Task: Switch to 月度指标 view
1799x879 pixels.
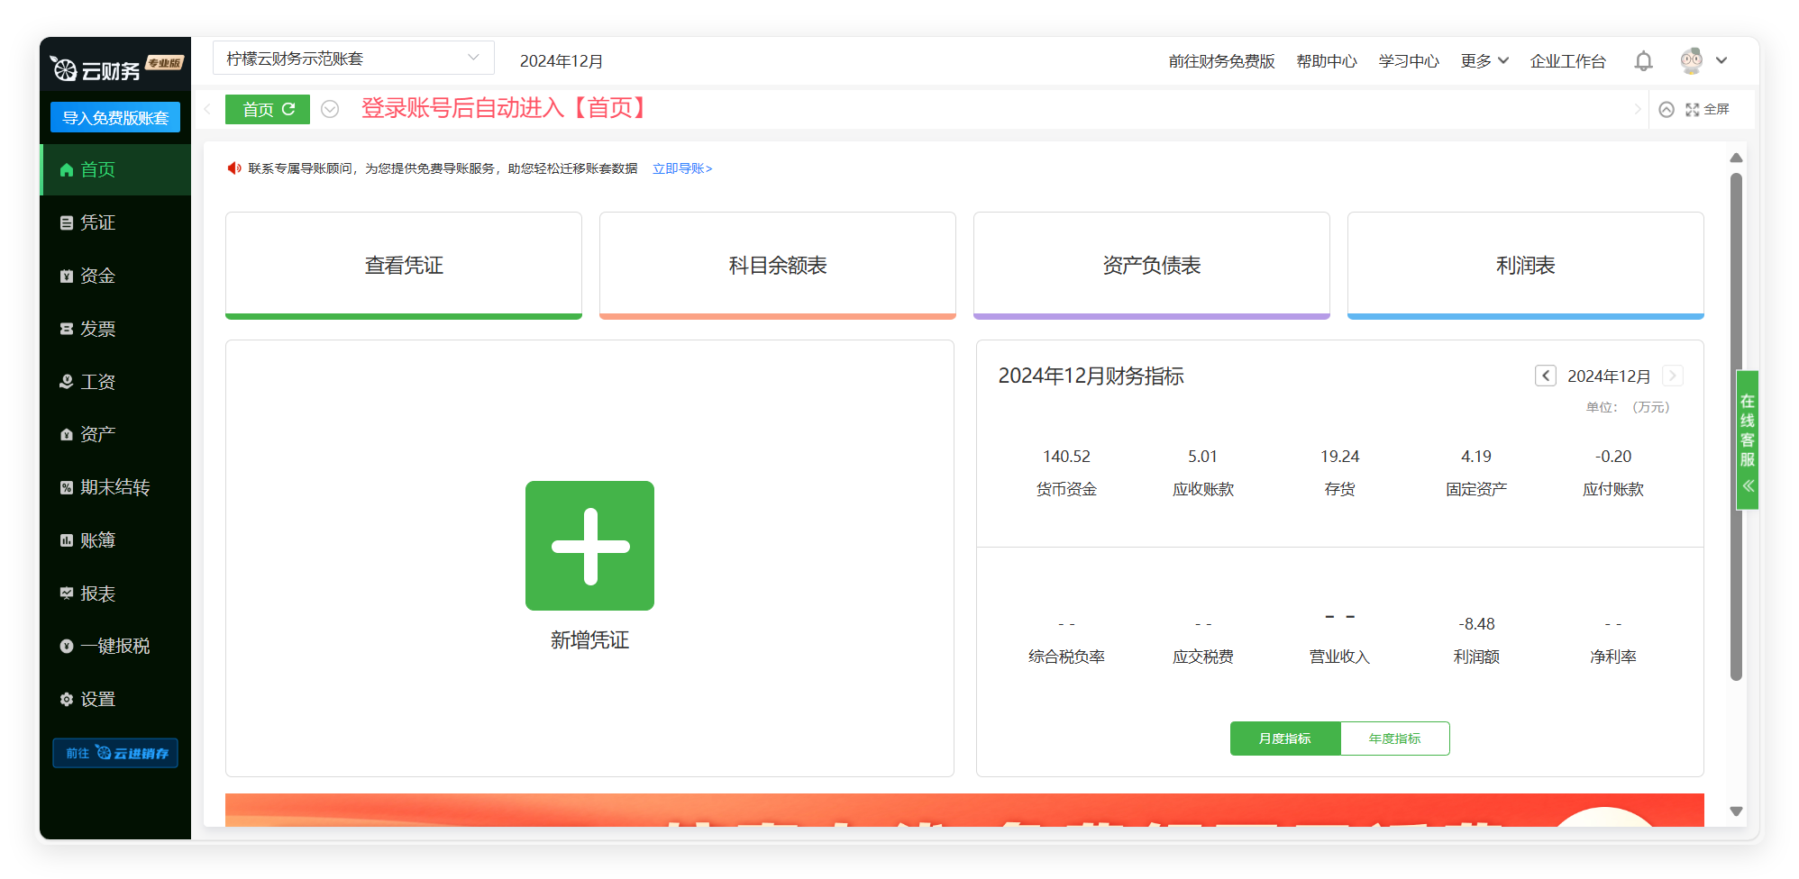Action: click(1284, 739)
